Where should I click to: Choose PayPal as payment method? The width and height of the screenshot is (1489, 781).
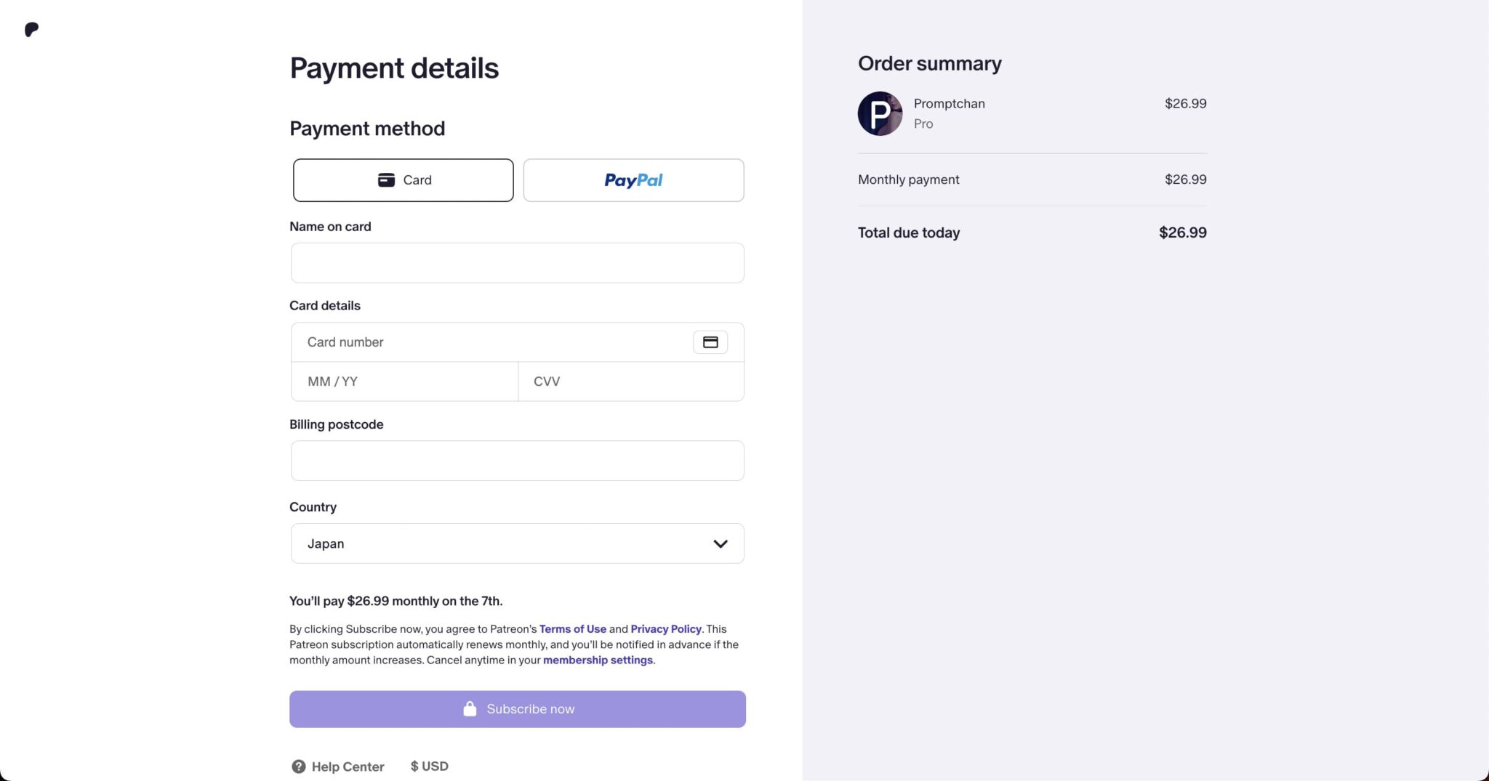(633, 180)
